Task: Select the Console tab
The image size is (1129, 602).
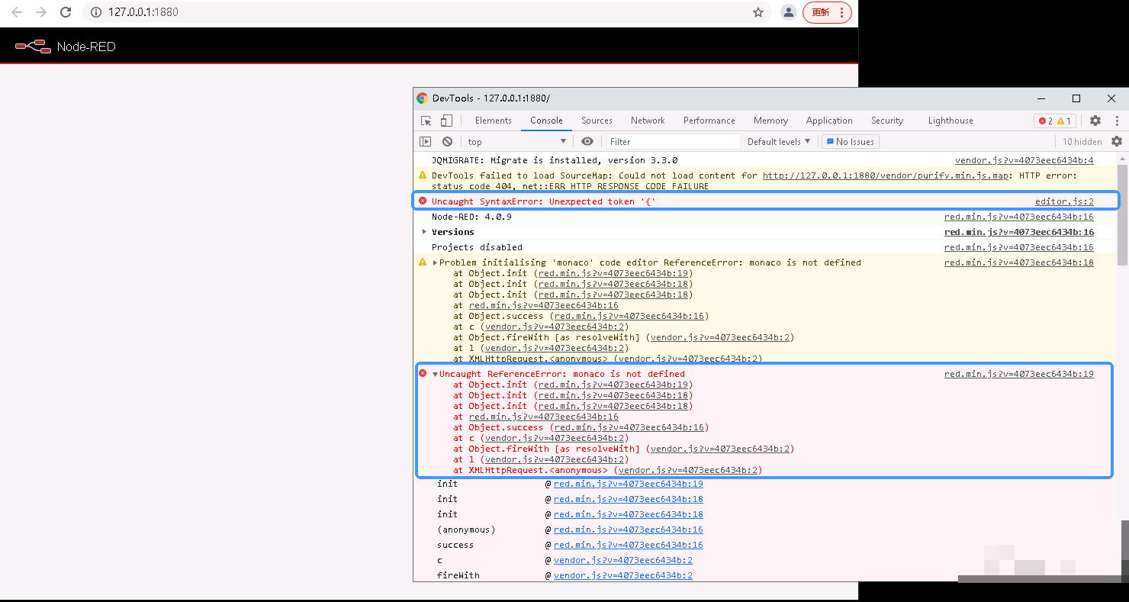Action: (546, 121)
